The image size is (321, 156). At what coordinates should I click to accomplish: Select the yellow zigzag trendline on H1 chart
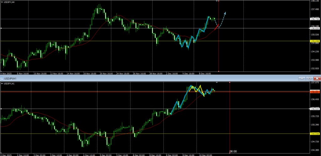(200, 87)
